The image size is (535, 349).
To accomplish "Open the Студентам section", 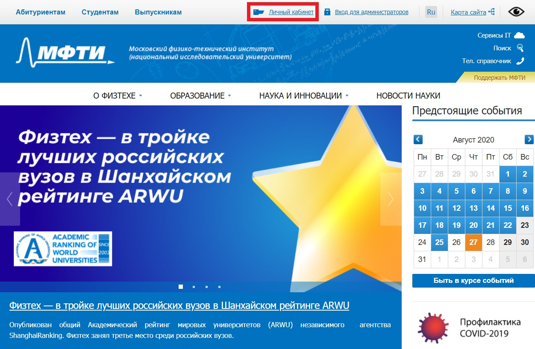I will (100, 12).
